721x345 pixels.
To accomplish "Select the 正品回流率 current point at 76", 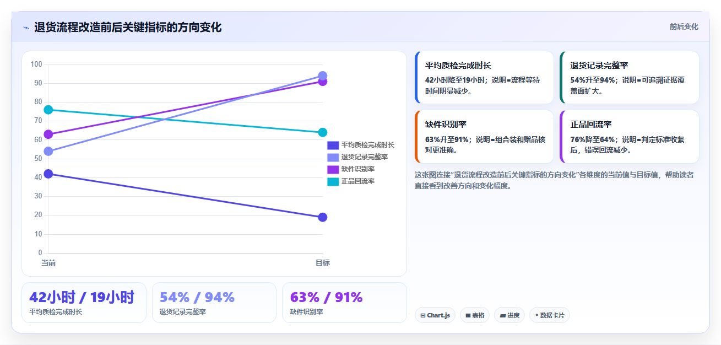I will click(x=48, y=110).
